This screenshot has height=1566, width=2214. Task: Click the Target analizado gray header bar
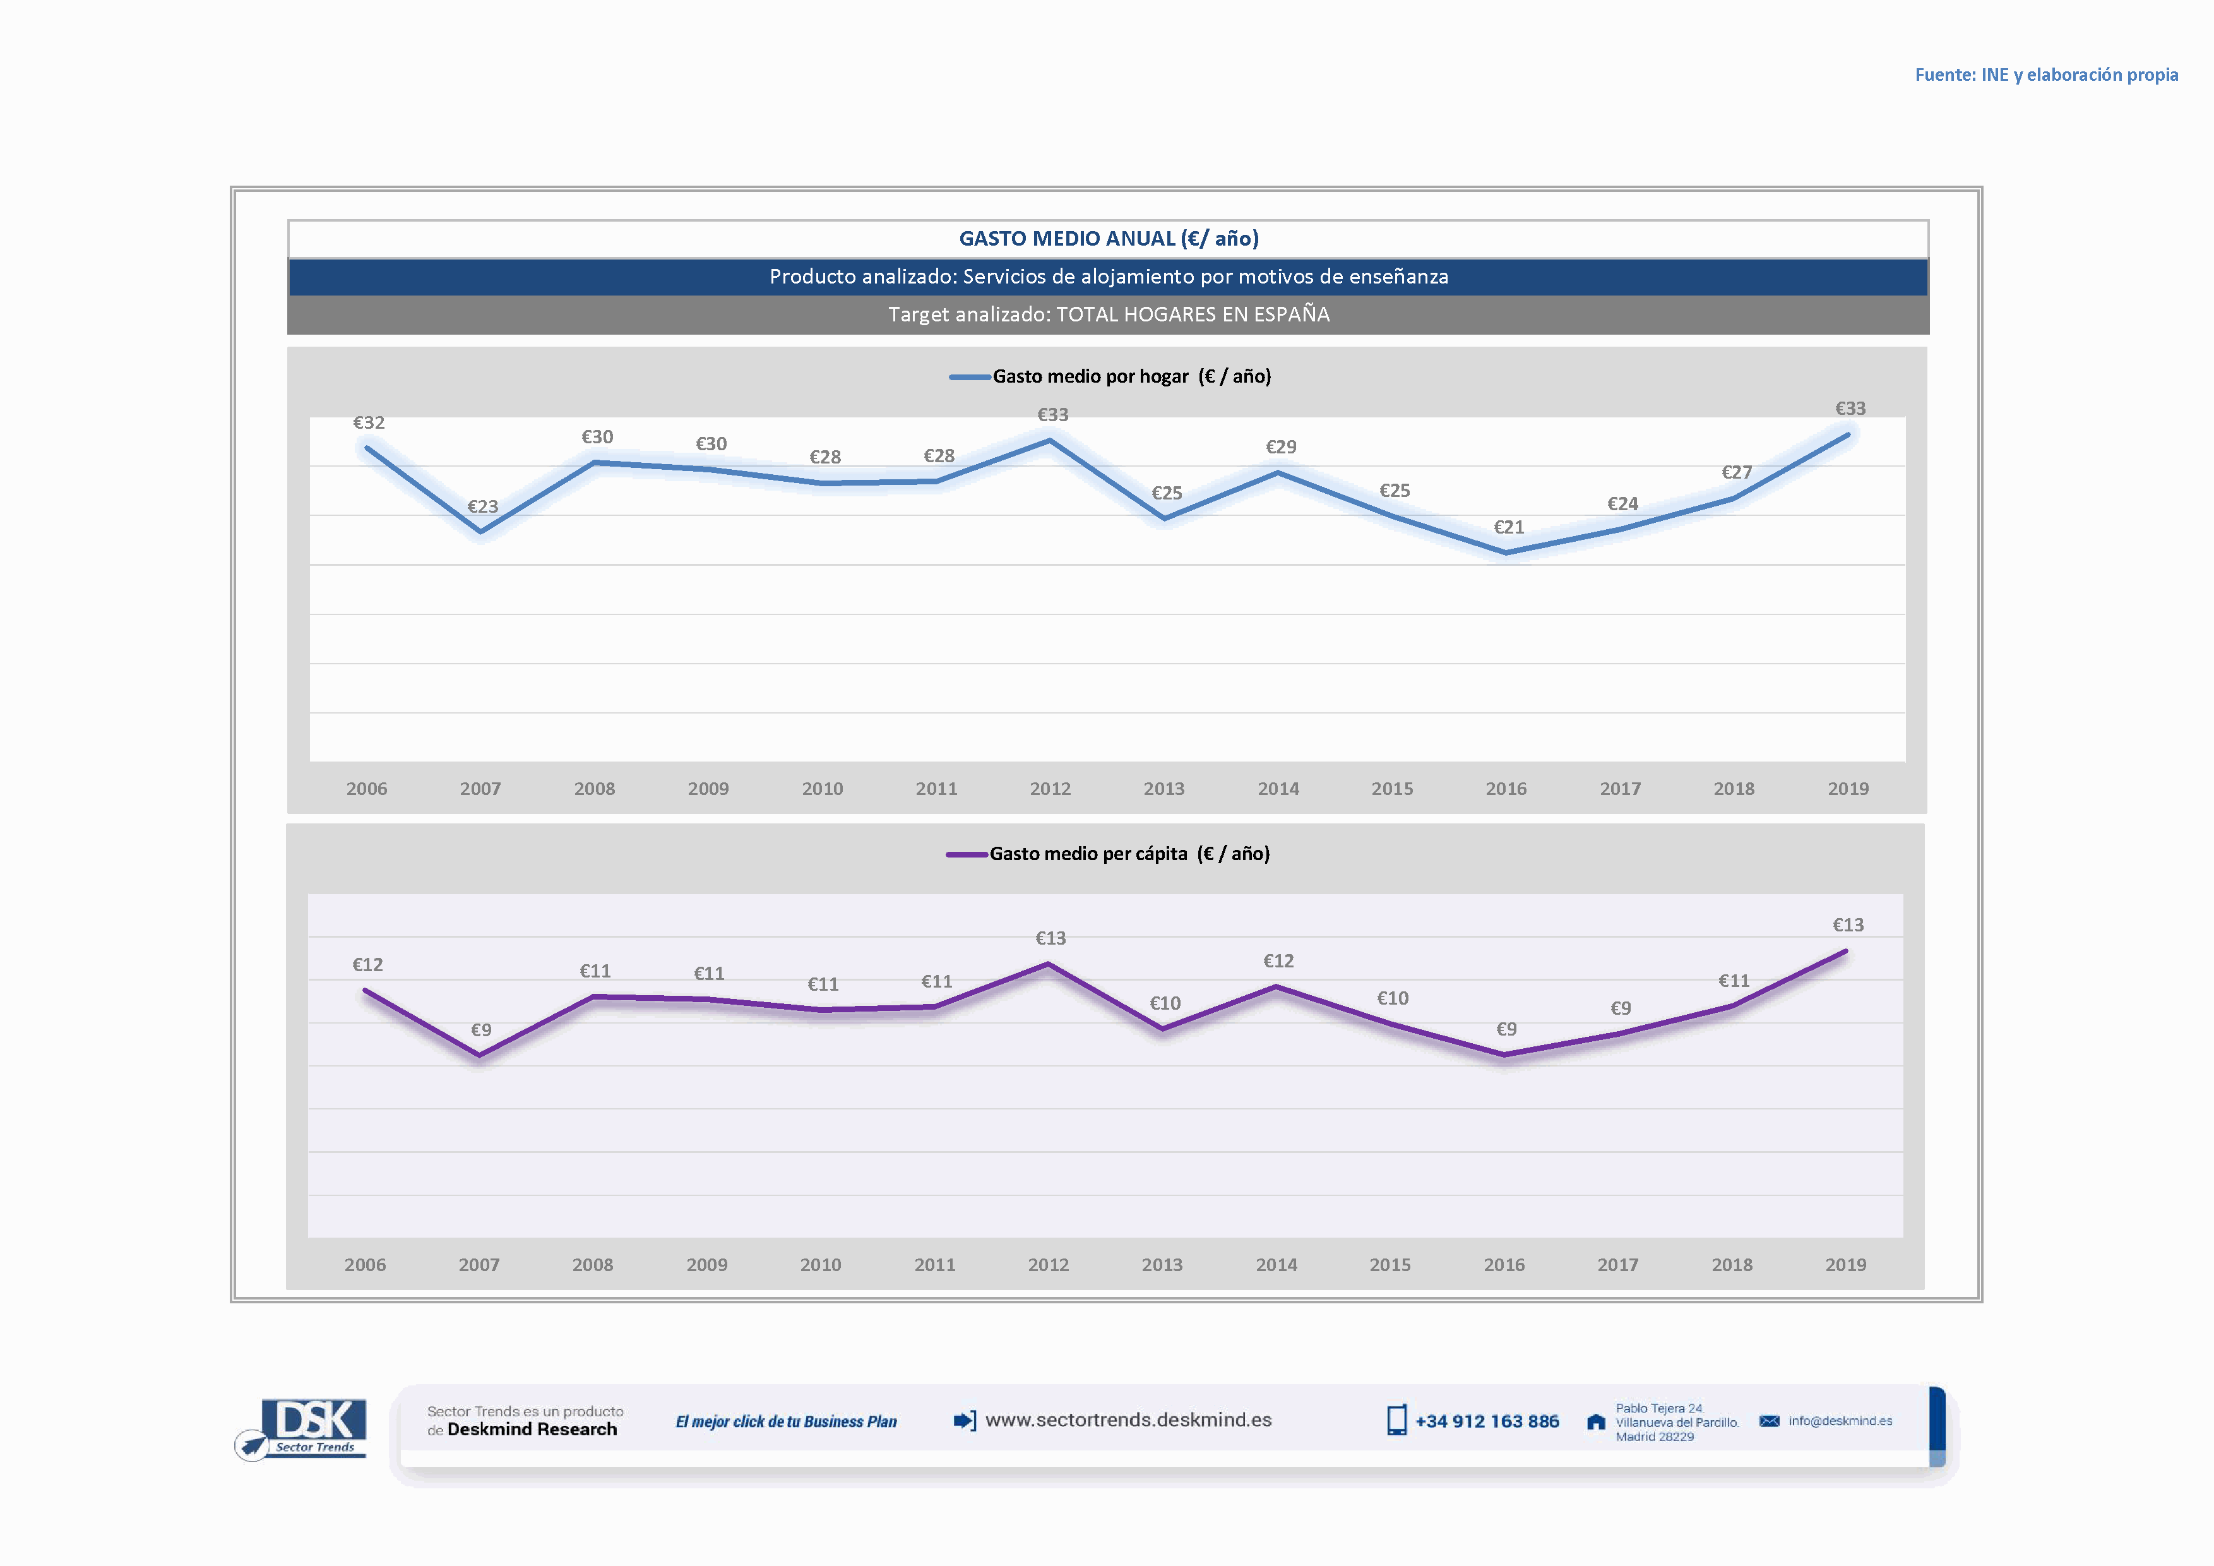(1108, 314)
